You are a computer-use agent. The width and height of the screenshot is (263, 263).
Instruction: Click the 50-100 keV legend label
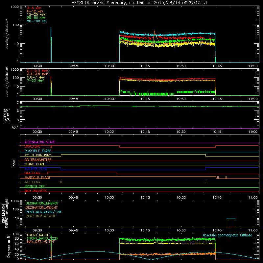coord(37,21)
